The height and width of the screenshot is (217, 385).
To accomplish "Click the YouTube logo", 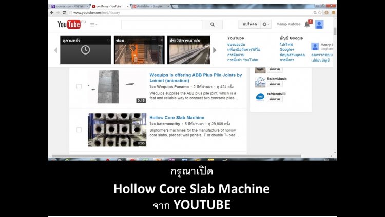I will (69, 24).
